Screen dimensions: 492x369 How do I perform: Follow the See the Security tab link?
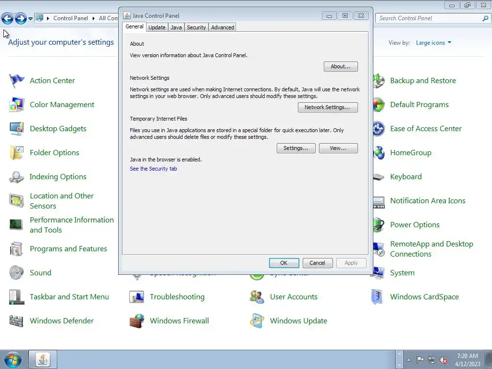click(153, 169)
